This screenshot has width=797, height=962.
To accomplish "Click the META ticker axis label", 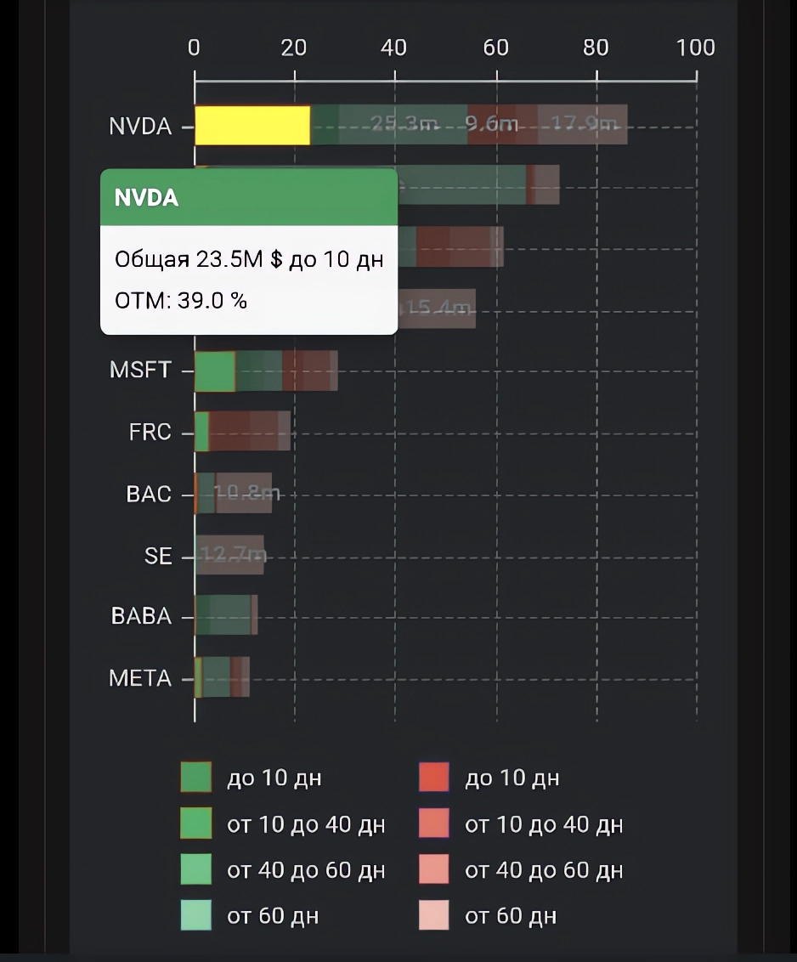I will (x=140, y=678).
